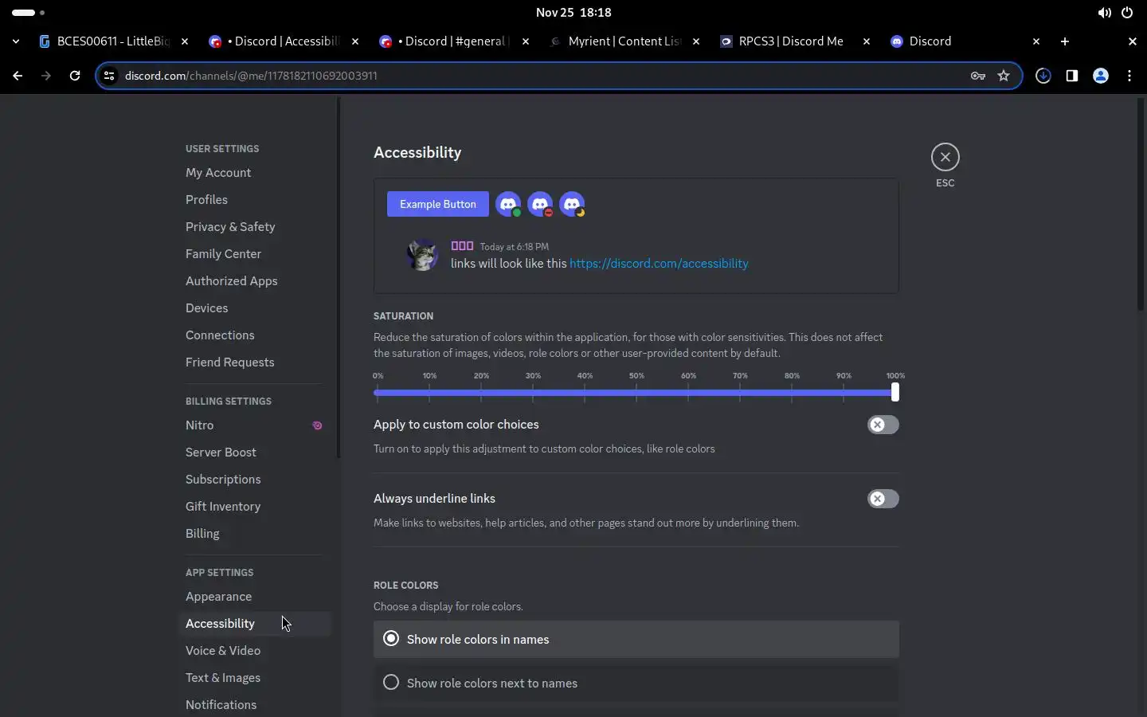Open the browser three-dot menu
The width and height of the screenshot is (1147, 717).
point(1129,76)
